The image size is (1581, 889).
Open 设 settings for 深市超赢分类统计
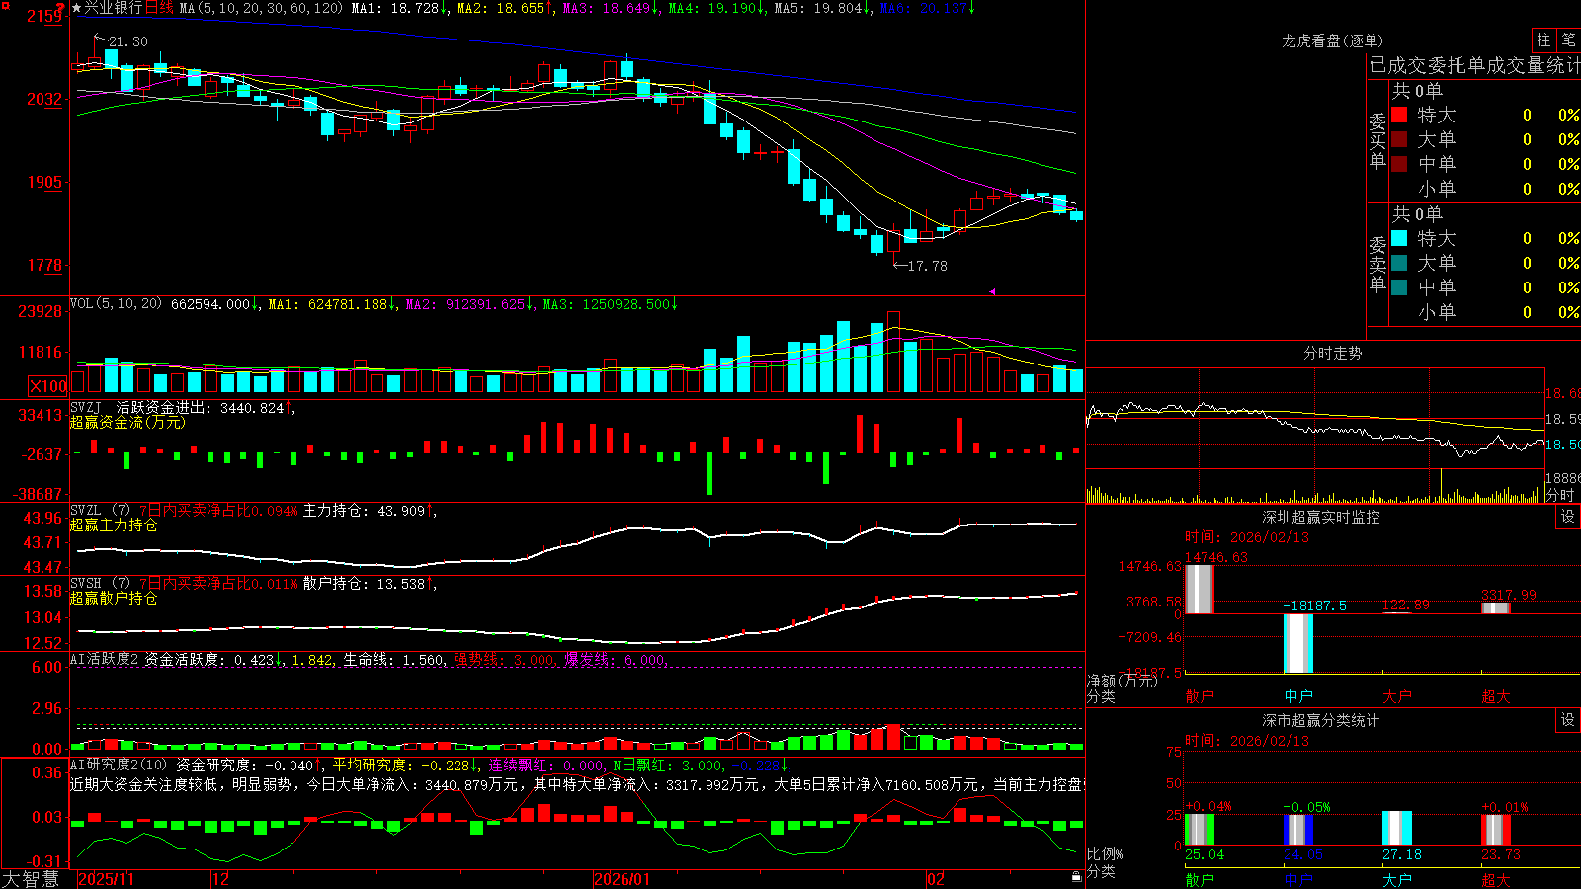(1568, 720)
